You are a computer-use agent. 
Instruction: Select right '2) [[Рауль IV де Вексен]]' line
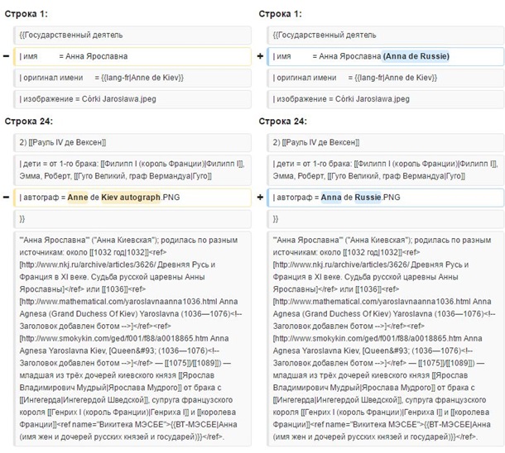[x=387, y=142]
